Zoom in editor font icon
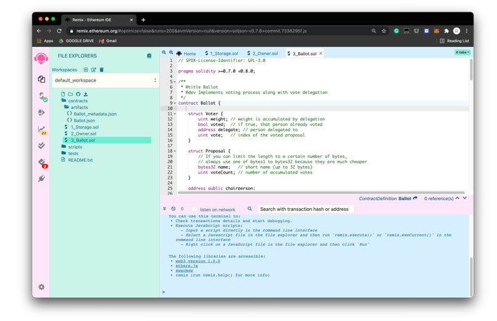 (x=171, y=53)
